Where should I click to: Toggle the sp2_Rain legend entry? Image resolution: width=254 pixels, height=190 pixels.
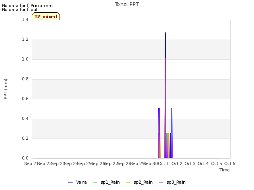pyautogui.click(x=139, y=182)
